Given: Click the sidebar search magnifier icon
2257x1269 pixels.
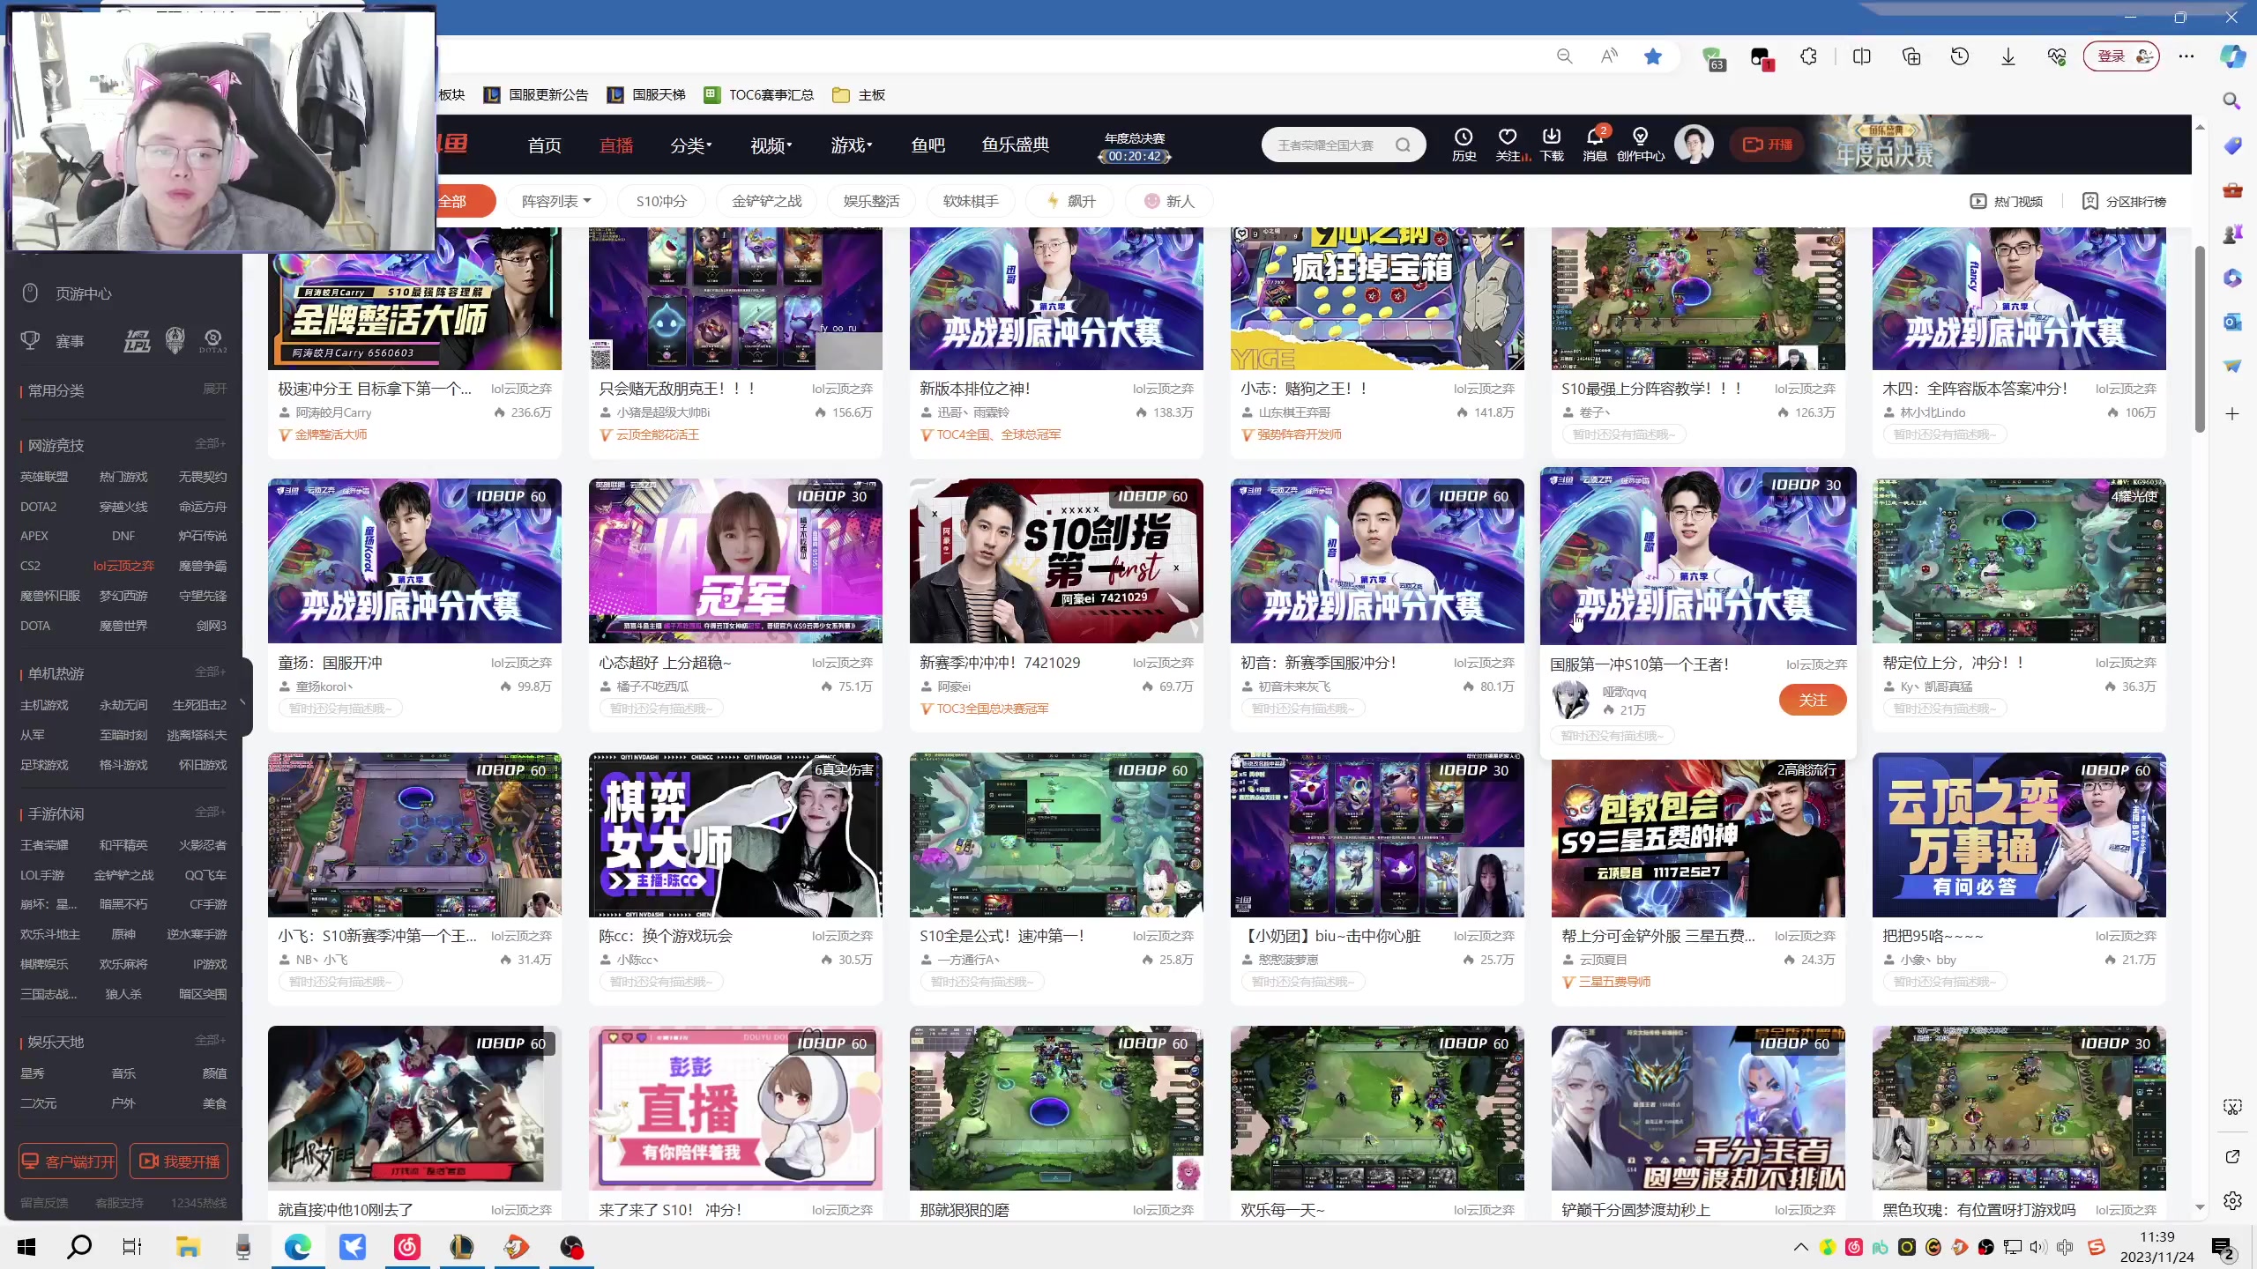Looking at the screenshot, I should (2232, 100).
